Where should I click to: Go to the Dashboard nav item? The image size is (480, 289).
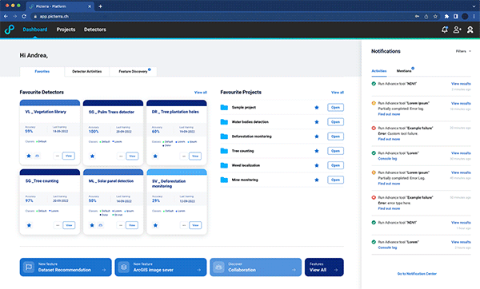click(35, 30)
